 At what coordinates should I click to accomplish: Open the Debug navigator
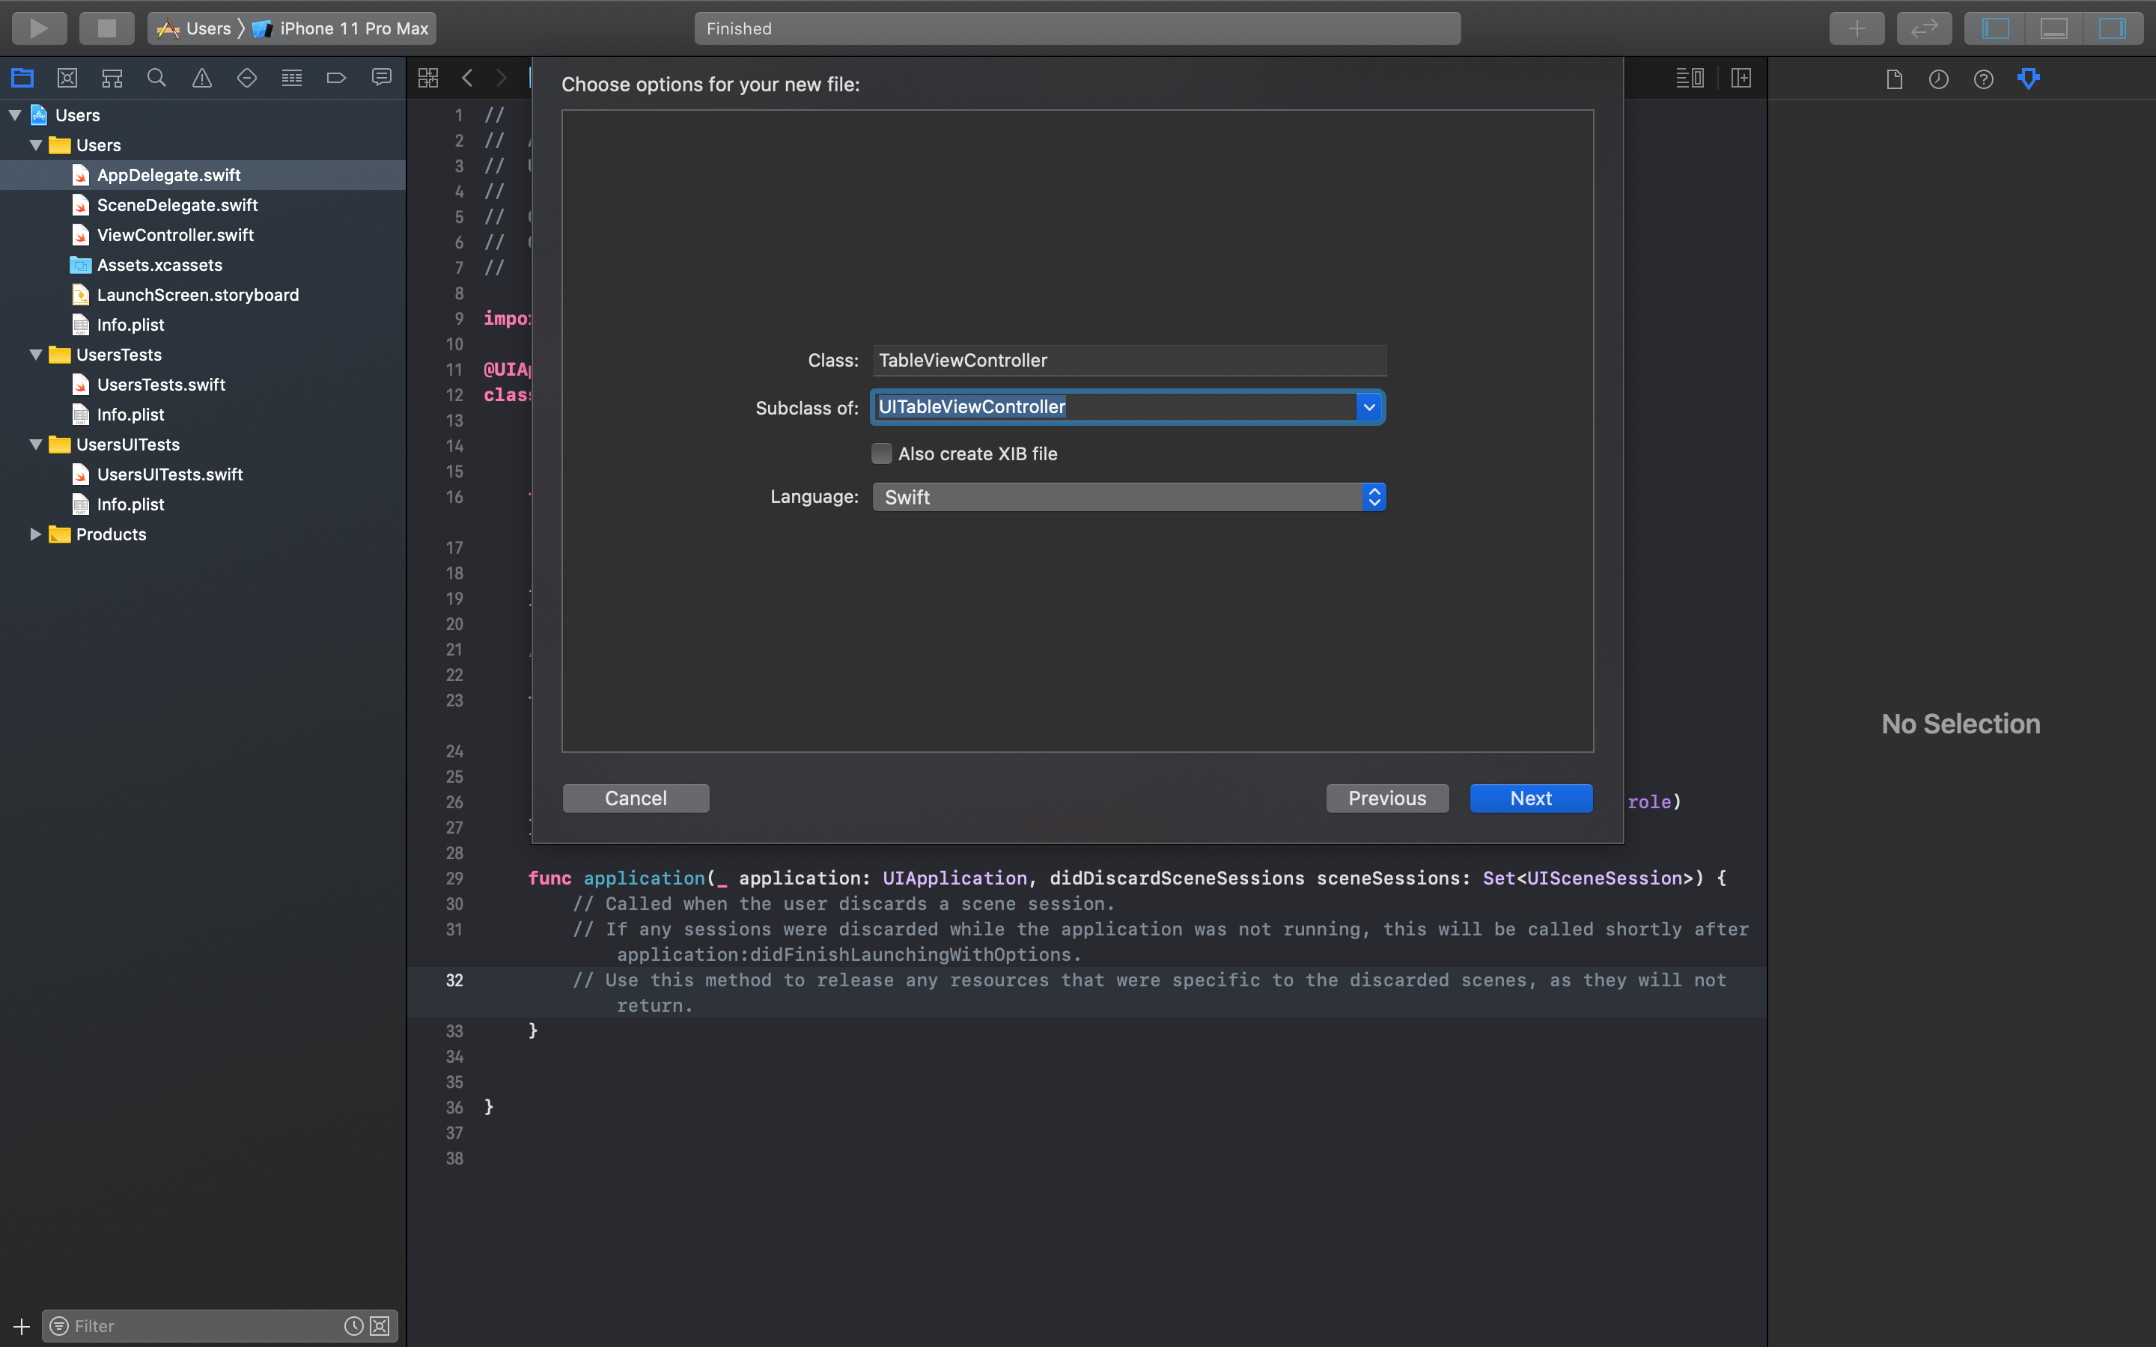coord(291,79)
